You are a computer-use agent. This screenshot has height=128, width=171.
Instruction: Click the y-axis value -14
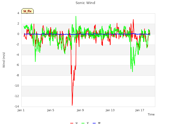(x=17, y=106)
